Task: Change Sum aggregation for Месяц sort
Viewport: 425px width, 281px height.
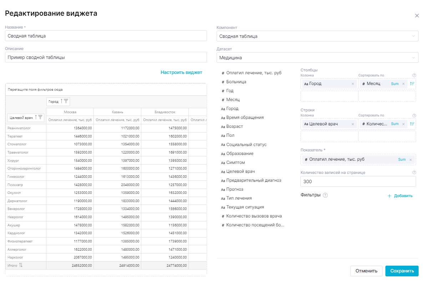Action: [x=395, y=84]
